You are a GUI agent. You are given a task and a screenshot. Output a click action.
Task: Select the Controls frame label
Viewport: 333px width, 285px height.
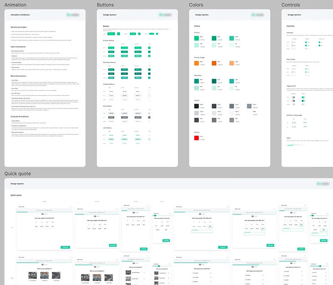click(291, 5)
